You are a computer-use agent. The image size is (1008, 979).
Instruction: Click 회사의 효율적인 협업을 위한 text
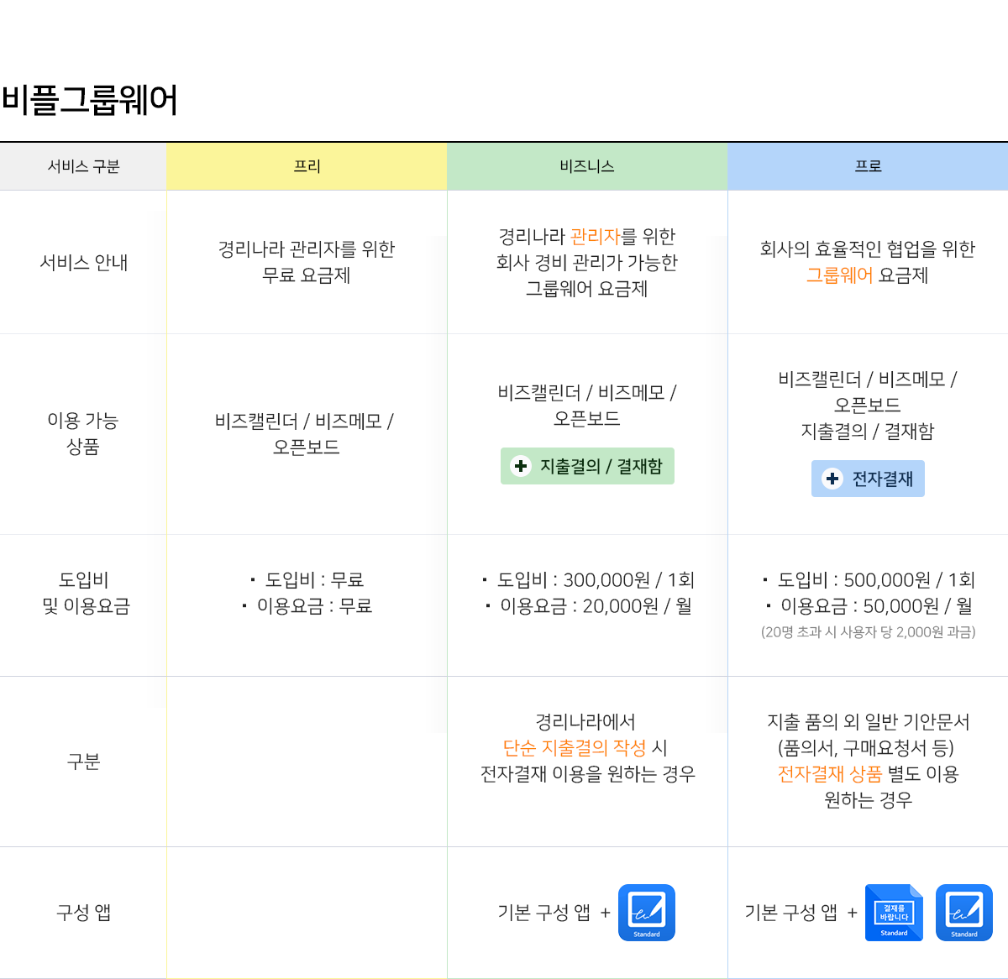[x=868, y=249]
